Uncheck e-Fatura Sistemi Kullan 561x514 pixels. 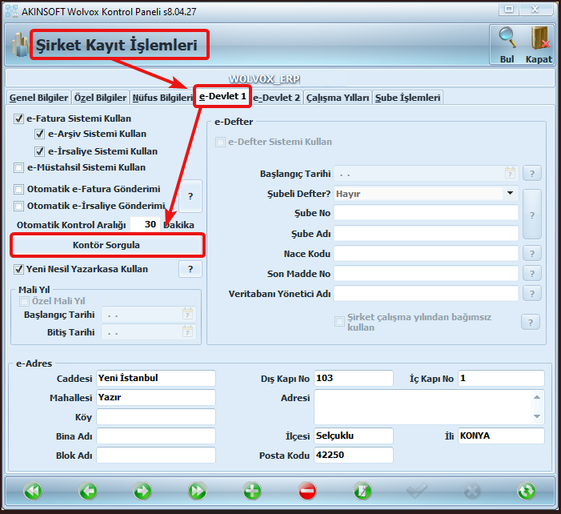(x=19, y=118)
